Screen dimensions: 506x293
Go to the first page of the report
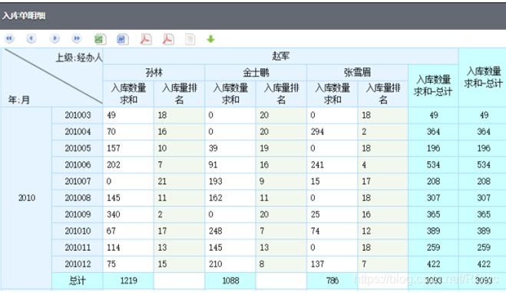click(9, 38)
